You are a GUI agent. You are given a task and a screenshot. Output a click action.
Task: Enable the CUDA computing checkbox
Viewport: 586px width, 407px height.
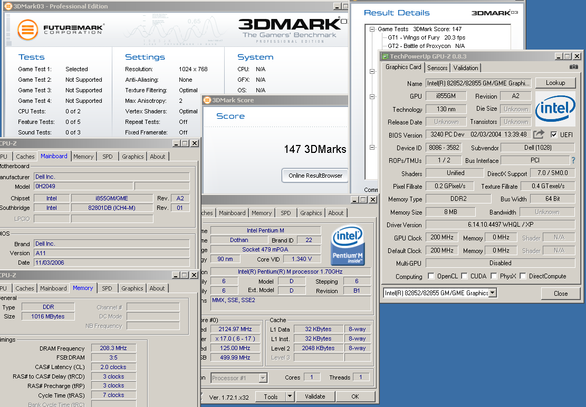coord(464,276)
